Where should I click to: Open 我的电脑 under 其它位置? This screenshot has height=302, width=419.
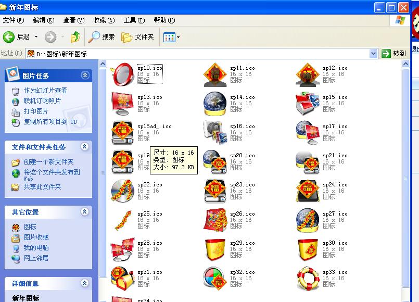click(36, 248)
